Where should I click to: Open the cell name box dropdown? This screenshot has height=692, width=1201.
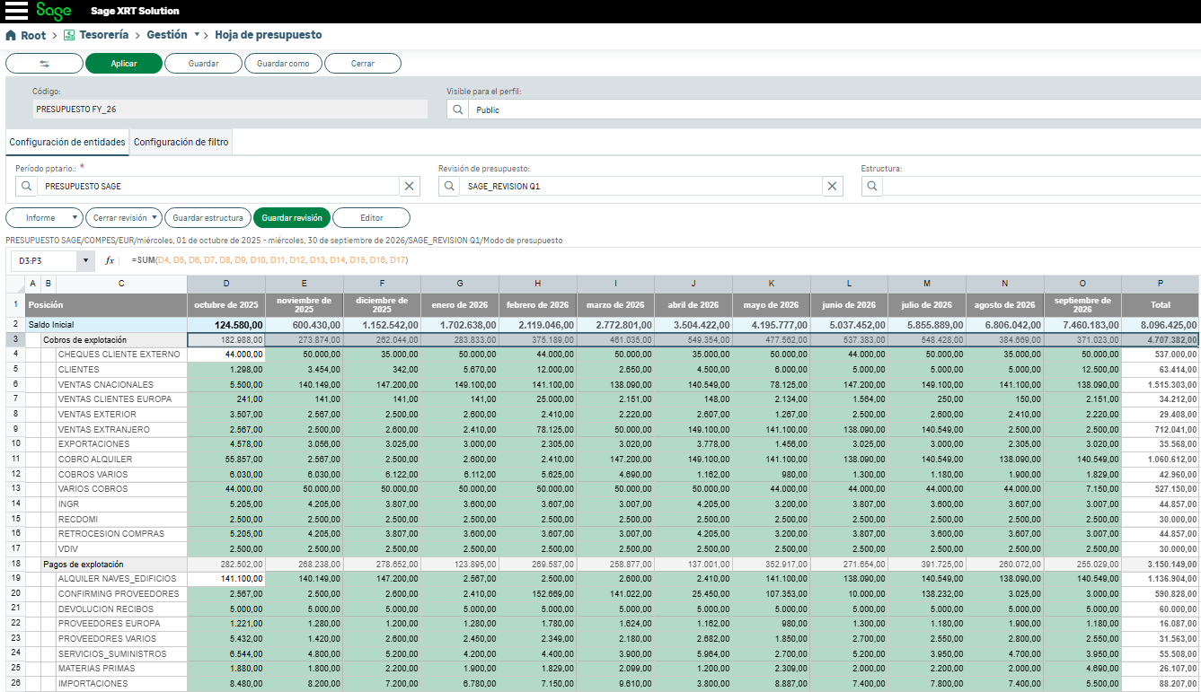pos(86,260)
